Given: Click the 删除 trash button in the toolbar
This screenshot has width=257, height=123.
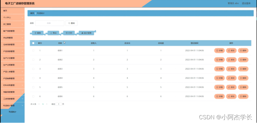Looking at the screenshot, I should (38, 33).
